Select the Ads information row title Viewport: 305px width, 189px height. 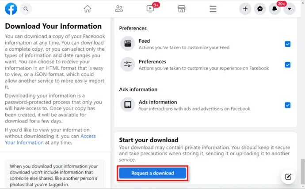(158, 102)
